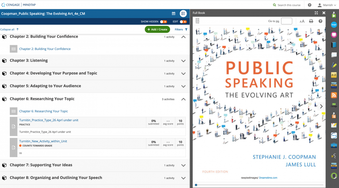Open the help question mark in top bar

click(x=310, y=5)
